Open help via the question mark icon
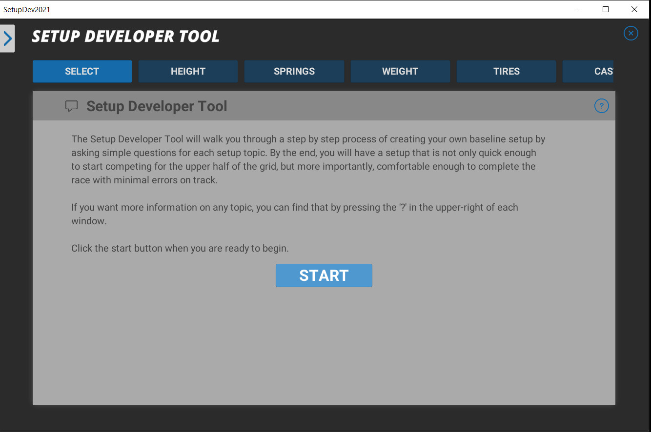This screenshot has height=432, width=651. click(601, 106)
